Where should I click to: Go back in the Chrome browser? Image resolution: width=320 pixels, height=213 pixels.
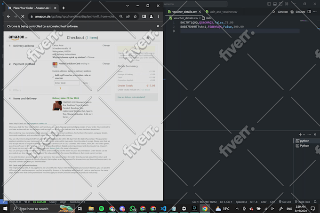point(8,16)
